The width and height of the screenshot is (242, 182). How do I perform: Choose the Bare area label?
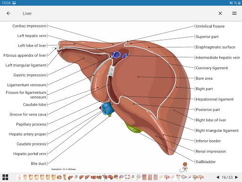click(x=204, y=78)
